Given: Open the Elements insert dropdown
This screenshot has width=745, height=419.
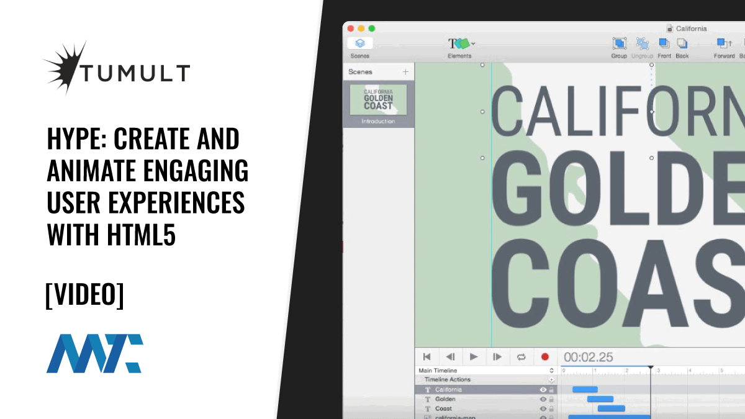Looking at the screenshot, I should 461,43.
